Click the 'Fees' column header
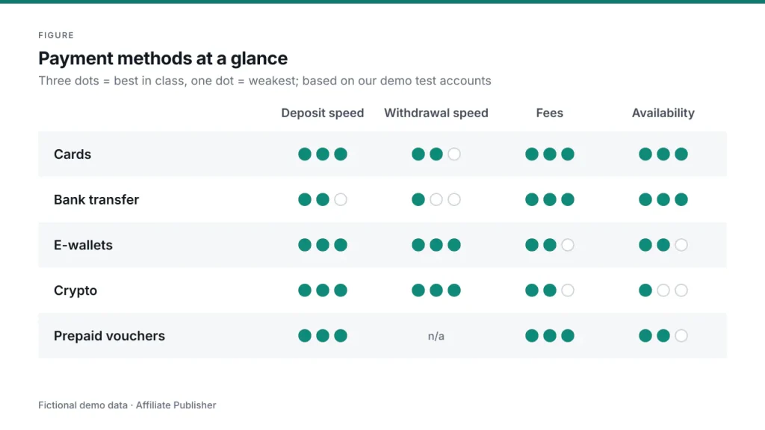 [x=550, y=113]
